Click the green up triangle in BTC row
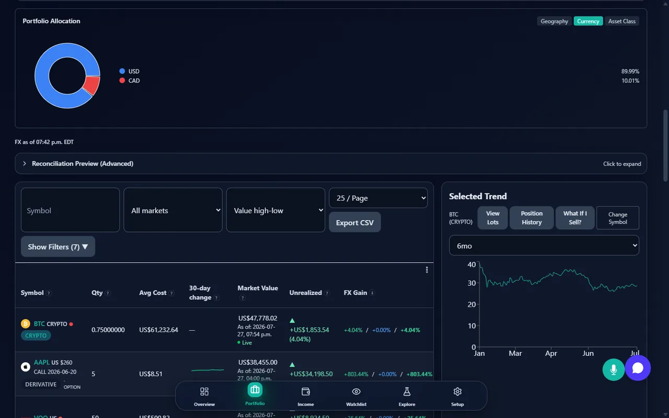 [292, 320]
